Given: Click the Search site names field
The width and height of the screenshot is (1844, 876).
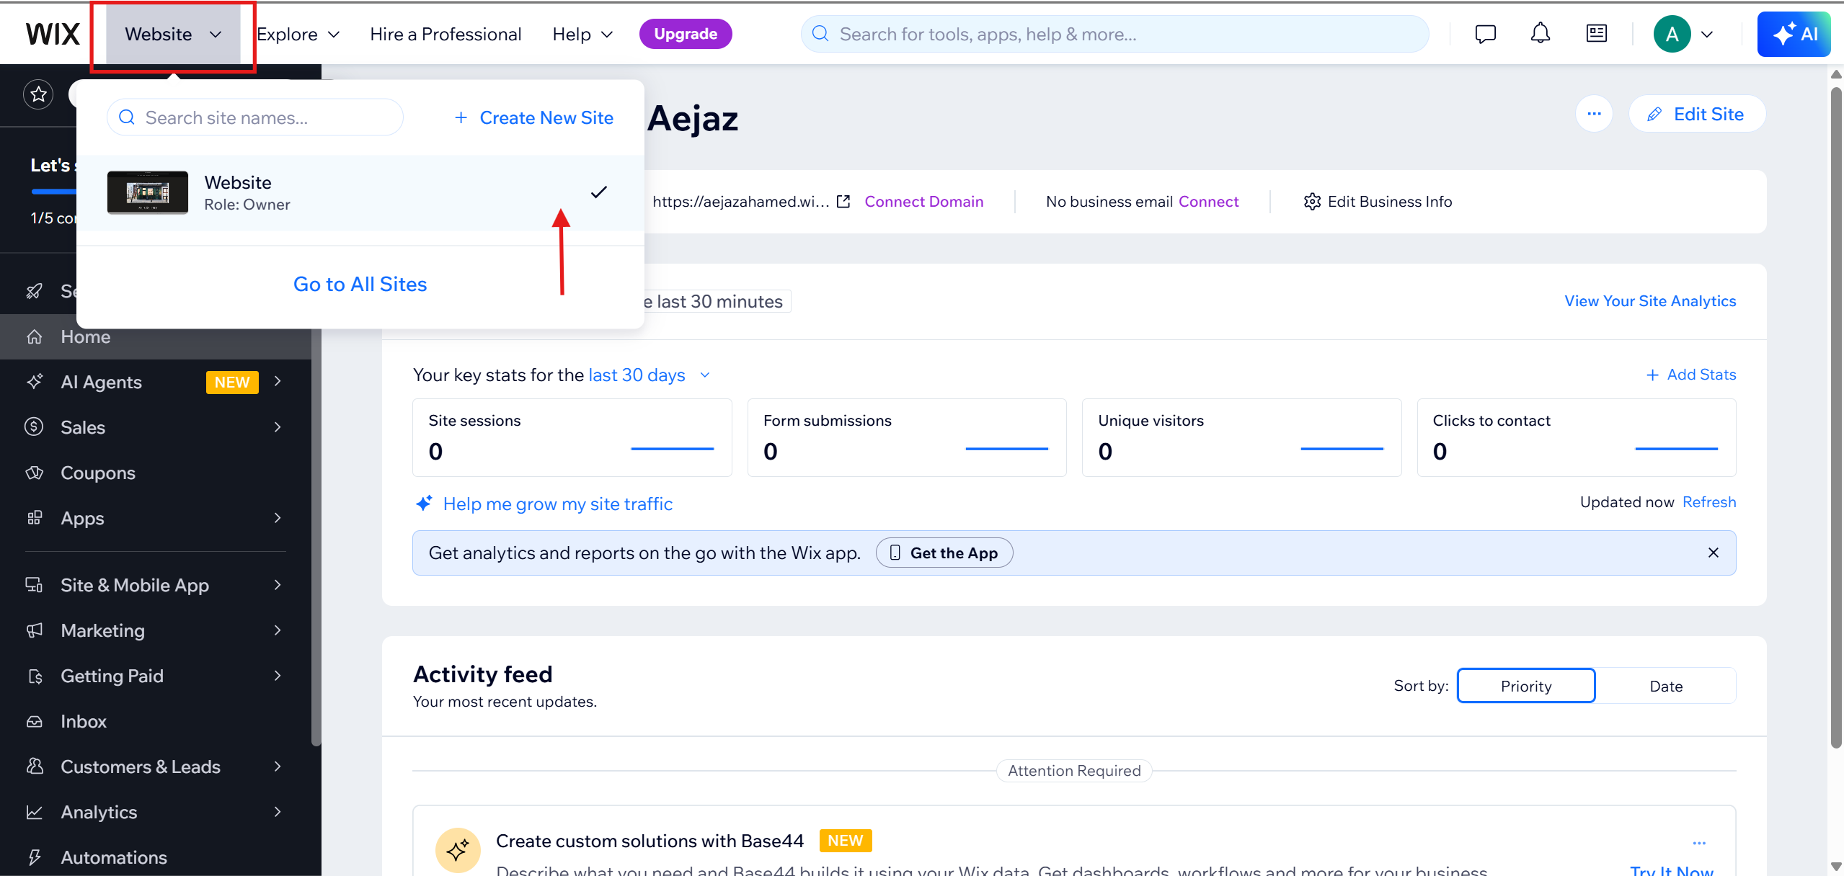Looking at the screenshot, I should [x=255, y=117].
